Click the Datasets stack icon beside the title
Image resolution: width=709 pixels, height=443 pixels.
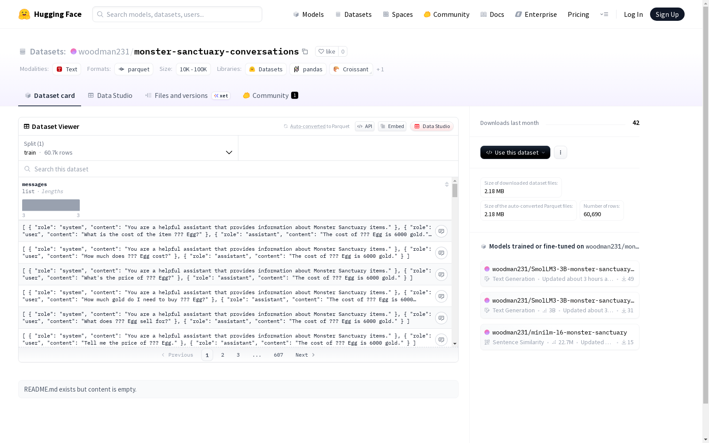coord(23,51)
